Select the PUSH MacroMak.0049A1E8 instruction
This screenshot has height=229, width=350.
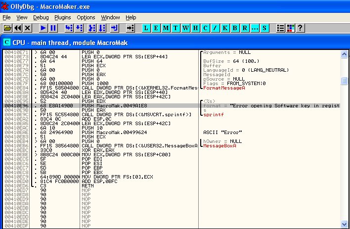pyautogui.click(x=114, y=106)
